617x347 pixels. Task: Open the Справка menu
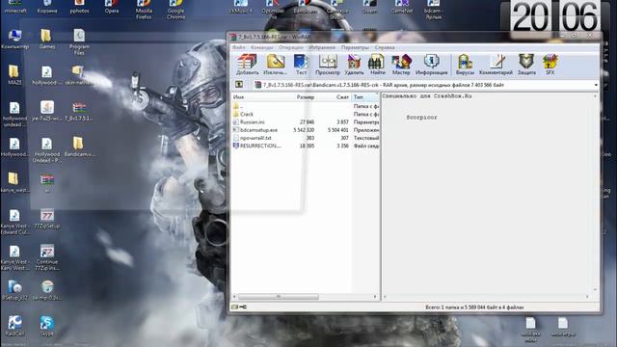(385, 47)
